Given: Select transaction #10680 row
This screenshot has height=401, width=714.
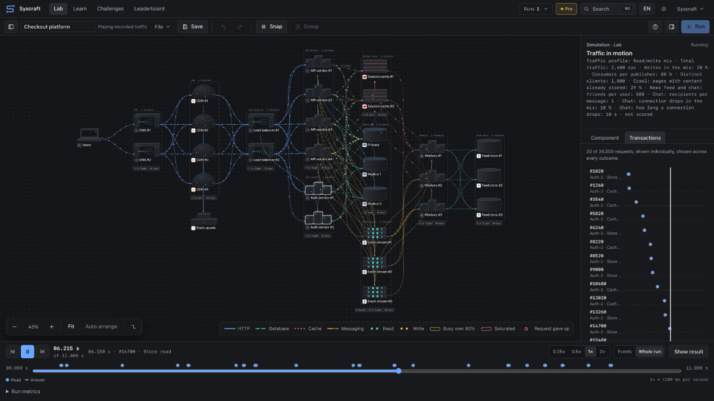Looking at the screenshot, I should [x=647, y=286].
